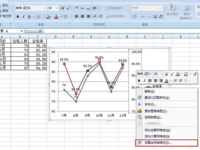This screenshot has width=200, height=150.
Task: Click mini toolbar font color red A
Action: point(166,81)
